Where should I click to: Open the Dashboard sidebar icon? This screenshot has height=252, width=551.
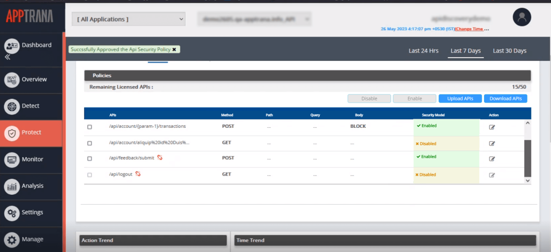click(11, 45)
